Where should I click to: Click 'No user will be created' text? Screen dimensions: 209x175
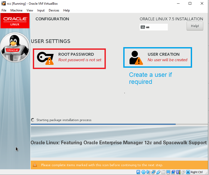167,60
